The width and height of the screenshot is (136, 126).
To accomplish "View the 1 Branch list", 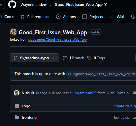I will [x=74, y=58].
